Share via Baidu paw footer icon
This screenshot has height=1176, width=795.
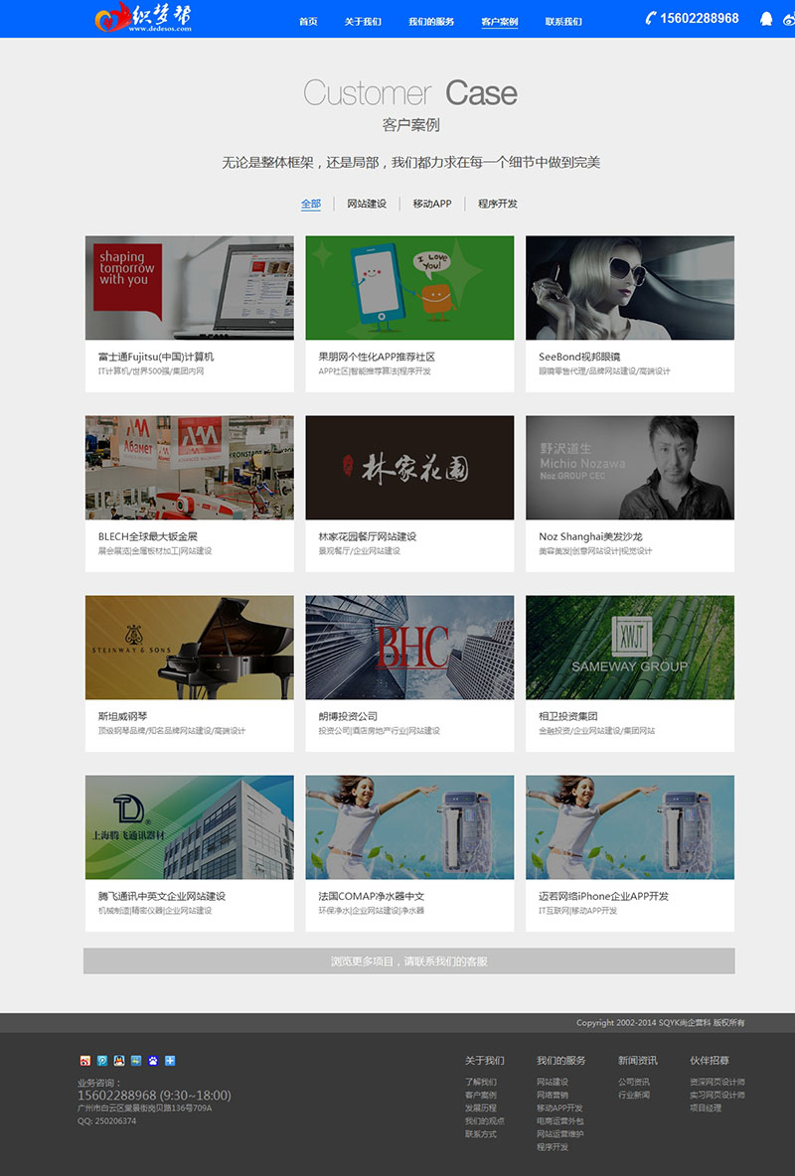(153, 1061)
